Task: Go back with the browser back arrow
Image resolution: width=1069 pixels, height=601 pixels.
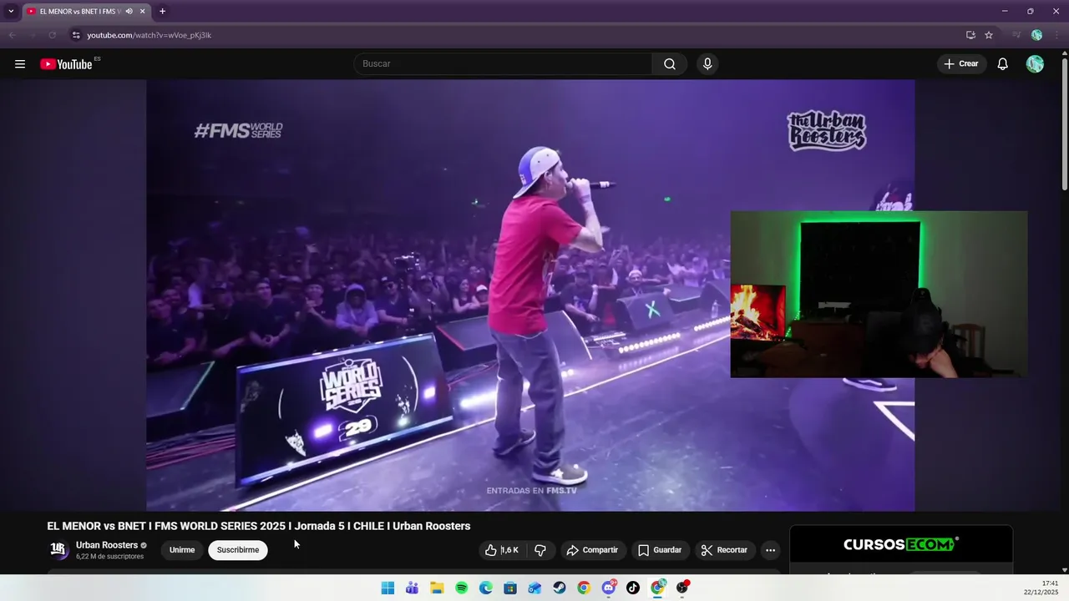Action: pos(12,35)
